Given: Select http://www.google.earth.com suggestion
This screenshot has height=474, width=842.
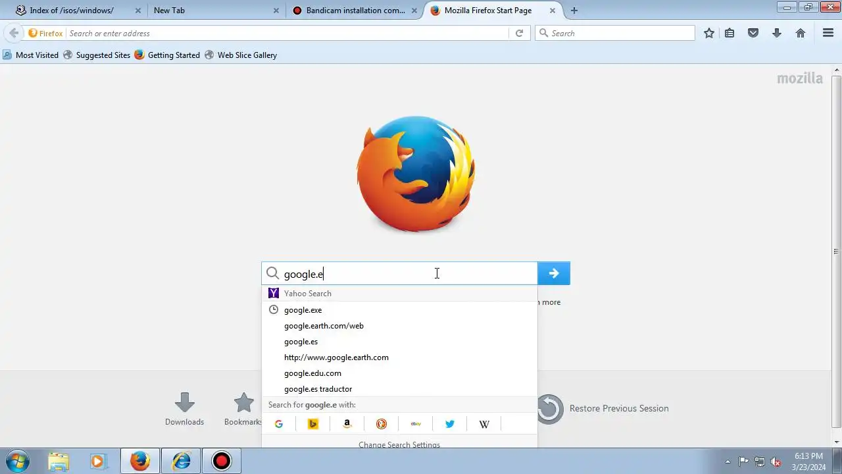Looking at the screenshot, I should [x=399, y=357].
